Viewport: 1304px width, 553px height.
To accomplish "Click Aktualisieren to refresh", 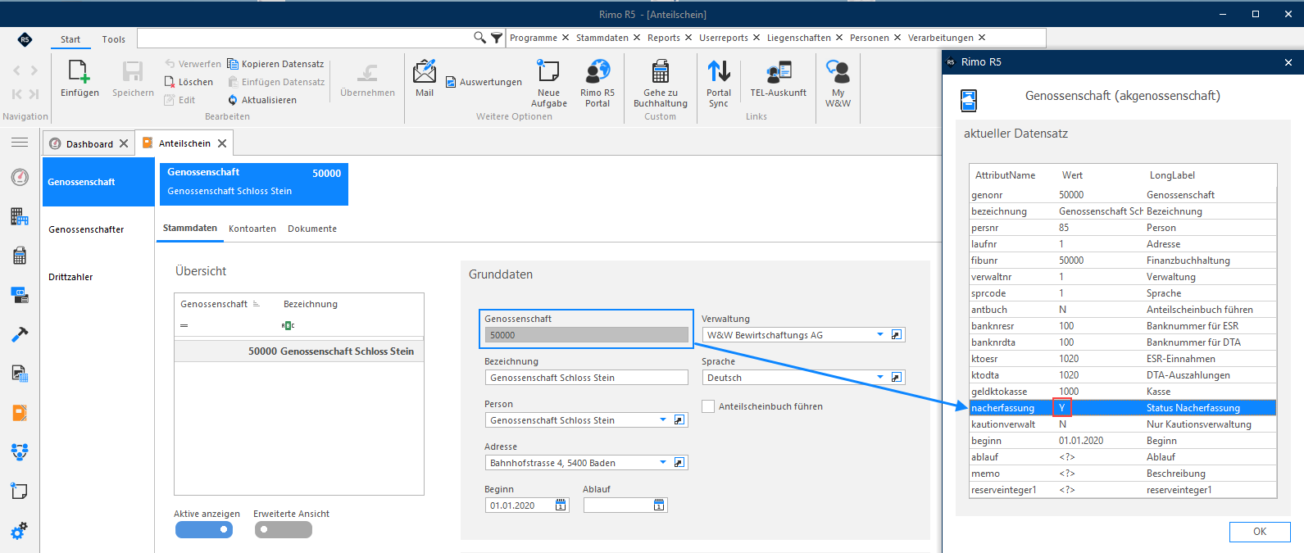I will 262,100.
